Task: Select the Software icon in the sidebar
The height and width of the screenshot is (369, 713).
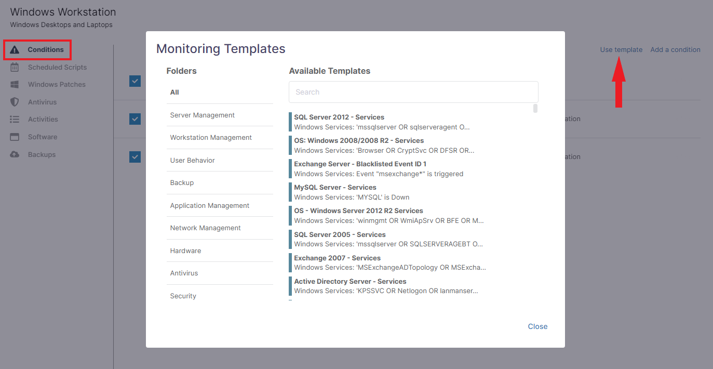Action: click(x=15, y=137)
